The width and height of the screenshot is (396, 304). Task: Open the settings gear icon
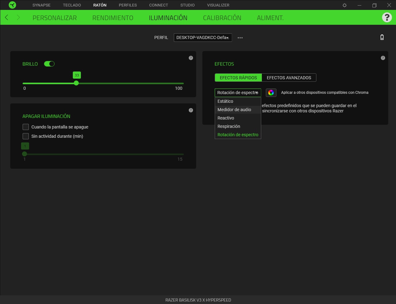click(x=345, y=5)
